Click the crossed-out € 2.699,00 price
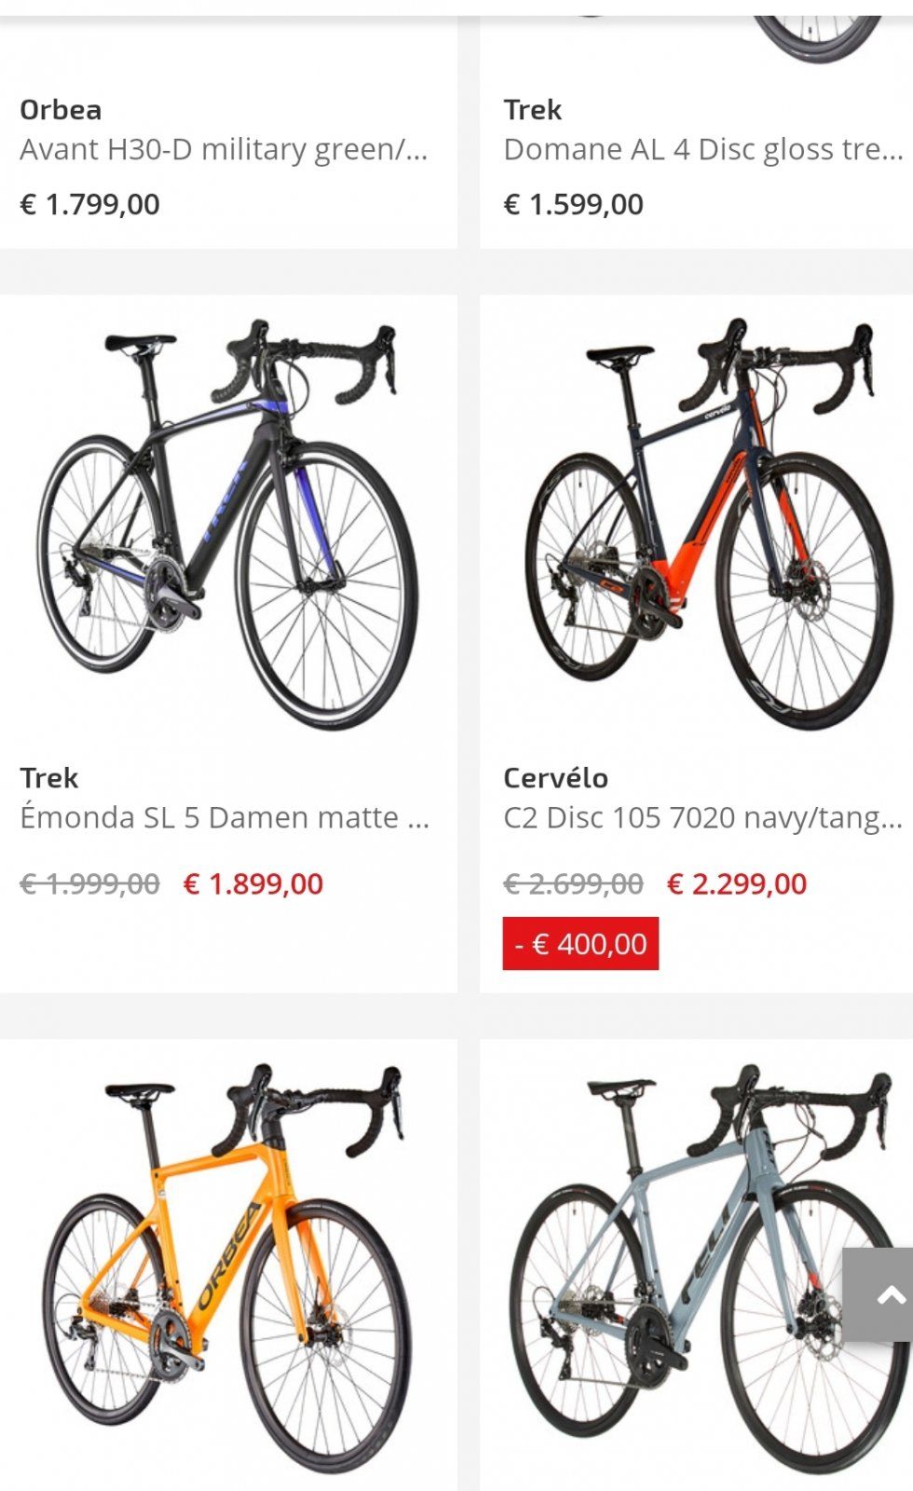Screen dimensions: 913x1491 pos(573,883)
